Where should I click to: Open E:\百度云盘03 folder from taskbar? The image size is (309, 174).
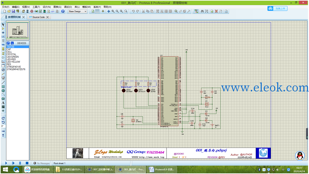[69, 169]
